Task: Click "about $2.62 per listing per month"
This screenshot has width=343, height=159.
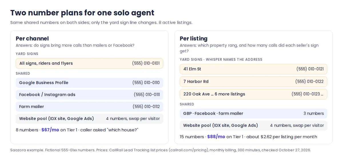Action: [282, 137]
